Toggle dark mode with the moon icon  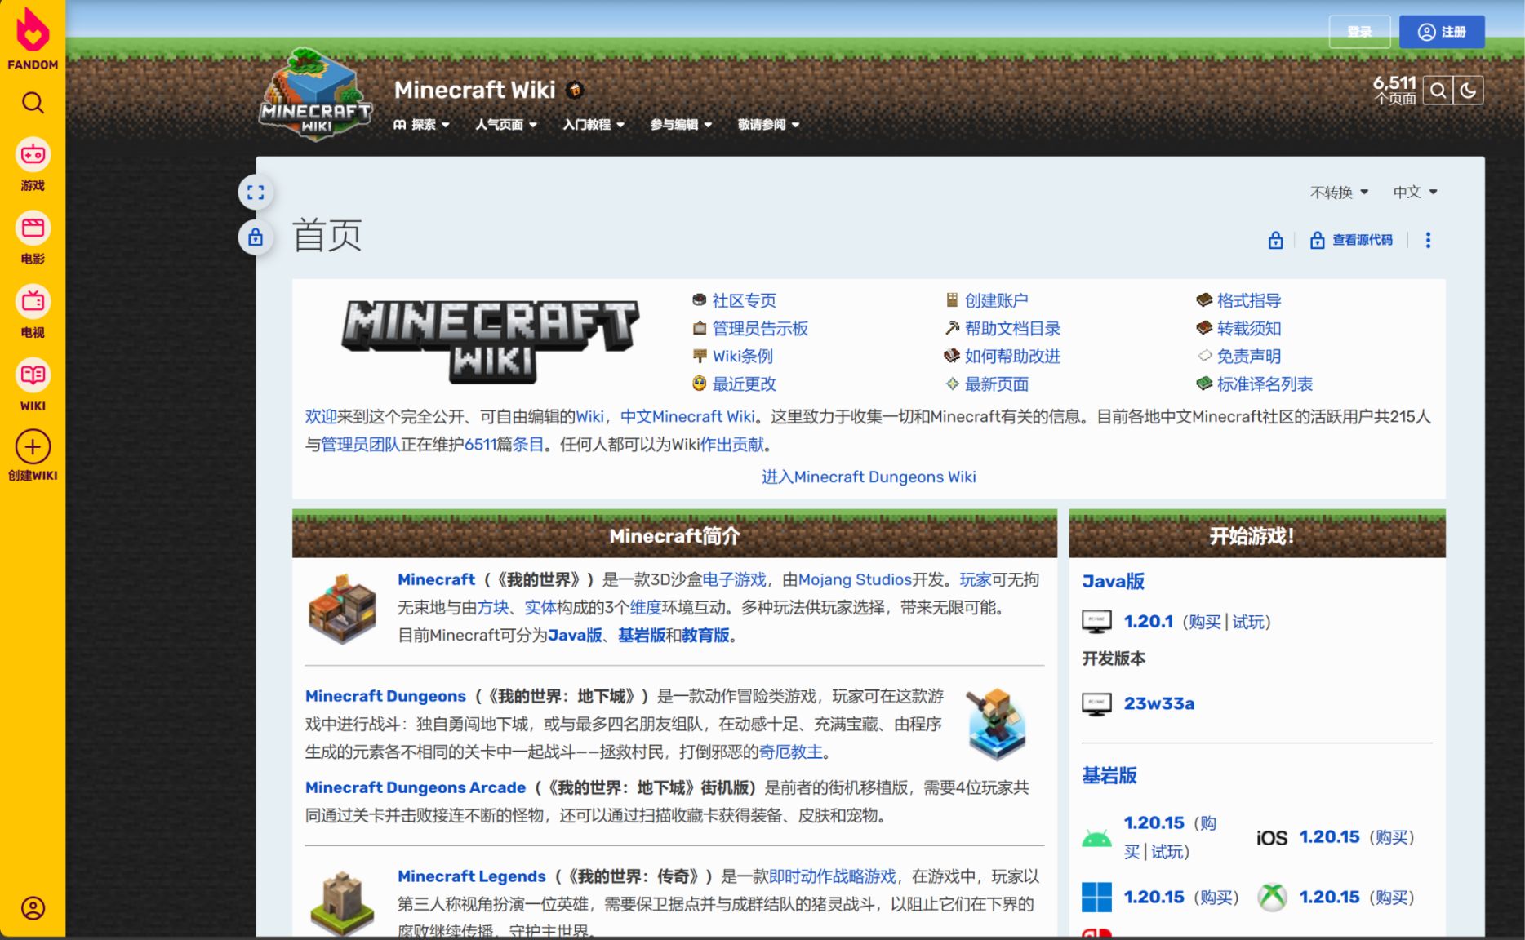1468,91
